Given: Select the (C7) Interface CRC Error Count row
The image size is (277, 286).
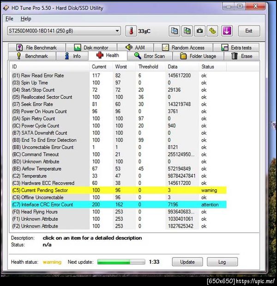Looking at the screenshot, I should pyautogui.click(x=119, y=205).
